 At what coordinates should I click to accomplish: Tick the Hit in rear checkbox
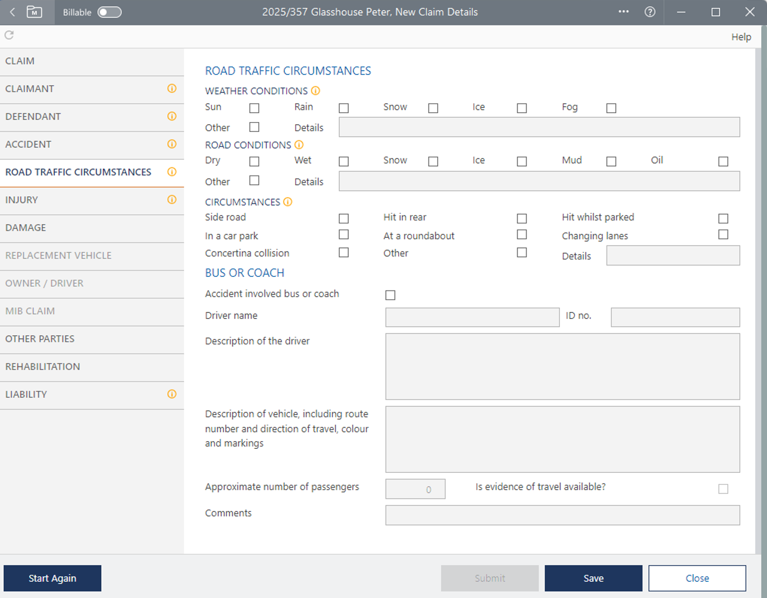point(522,218)
